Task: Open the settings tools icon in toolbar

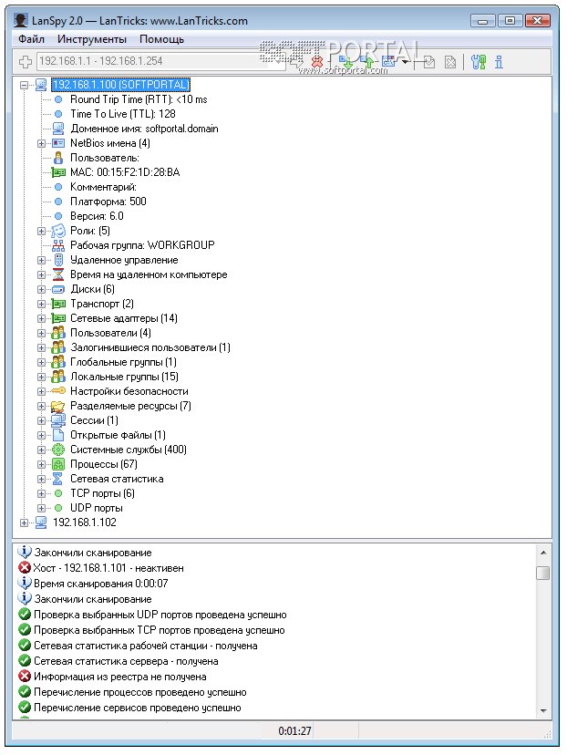Action: (x=478, y=62)
